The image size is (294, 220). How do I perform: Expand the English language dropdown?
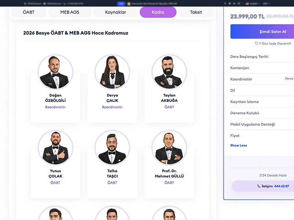point(253,4)
